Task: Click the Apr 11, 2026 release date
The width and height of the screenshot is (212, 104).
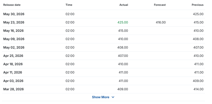Action: [13, 73]
